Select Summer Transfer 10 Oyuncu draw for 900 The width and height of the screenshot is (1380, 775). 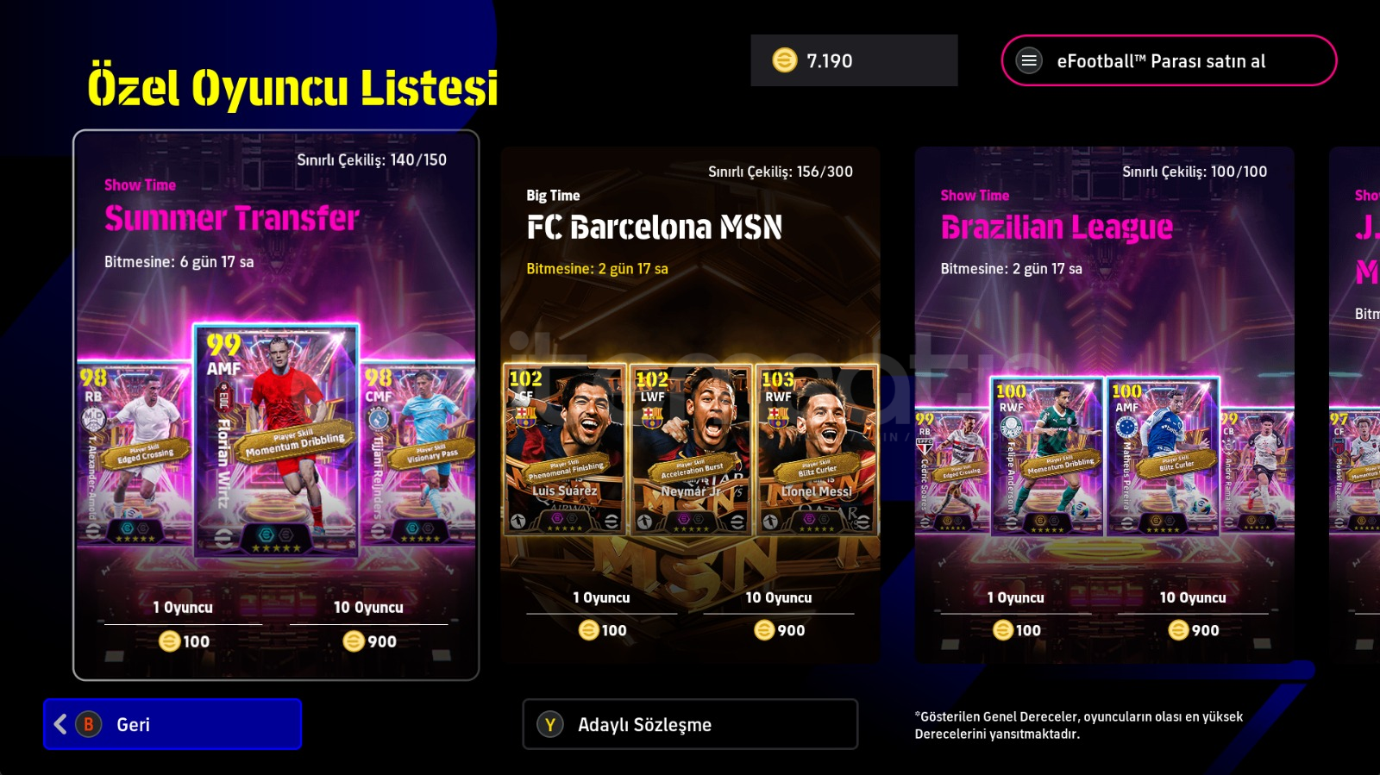click(x=369, y=625)
